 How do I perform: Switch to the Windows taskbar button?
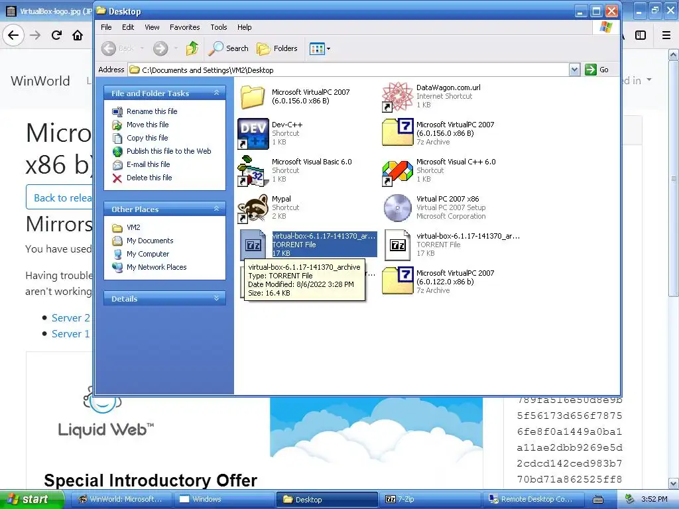click(x=224, y=499)
